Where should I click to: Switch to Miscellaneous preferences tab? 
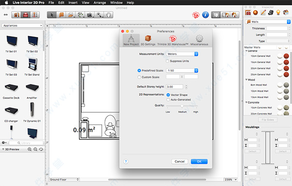pyautogui.click(x=199, y=40)
